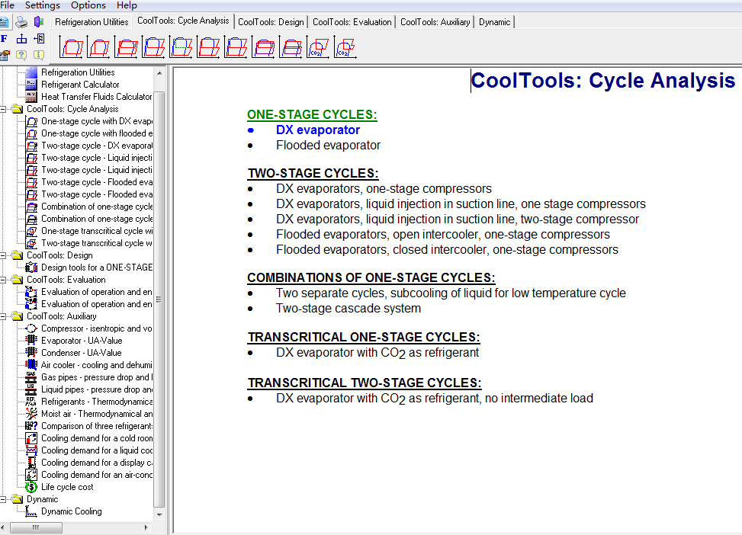This screenshot has height=535, width=742.
Task: Select Condenser - UA-Value tree item
Action: click(81, 353)
